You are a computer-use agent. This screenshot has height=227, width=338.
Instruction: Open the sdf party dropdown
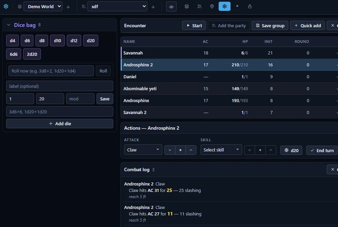coord(117,6)
